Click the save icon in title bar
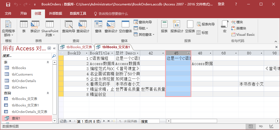Viewport: 280px width, 130px height. point(8,4)
